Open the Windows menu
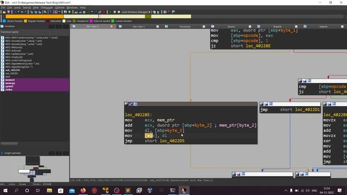The width and height of the screenshot is (347, 195). 72,8
